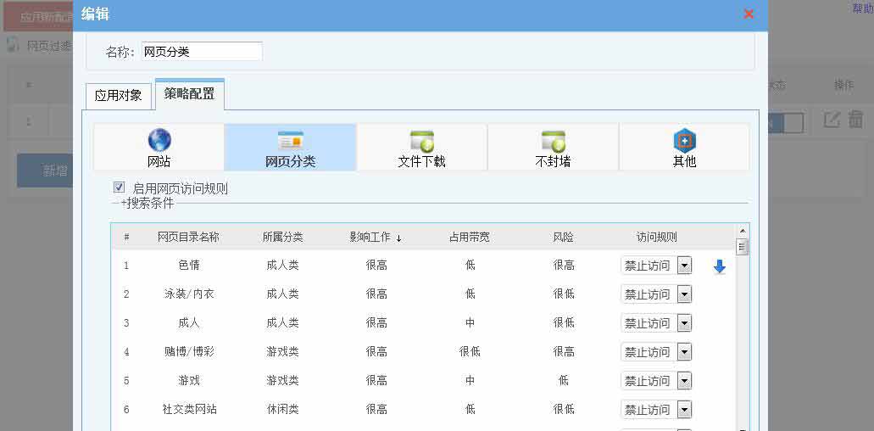Expand the 搜索条件 section

144,204
